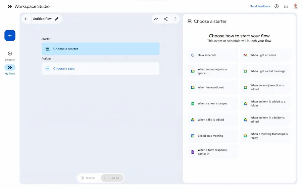This screenshot has width=302, height=189.
Task: Choose When a sheet changes starter
Action: click(213, 103)
